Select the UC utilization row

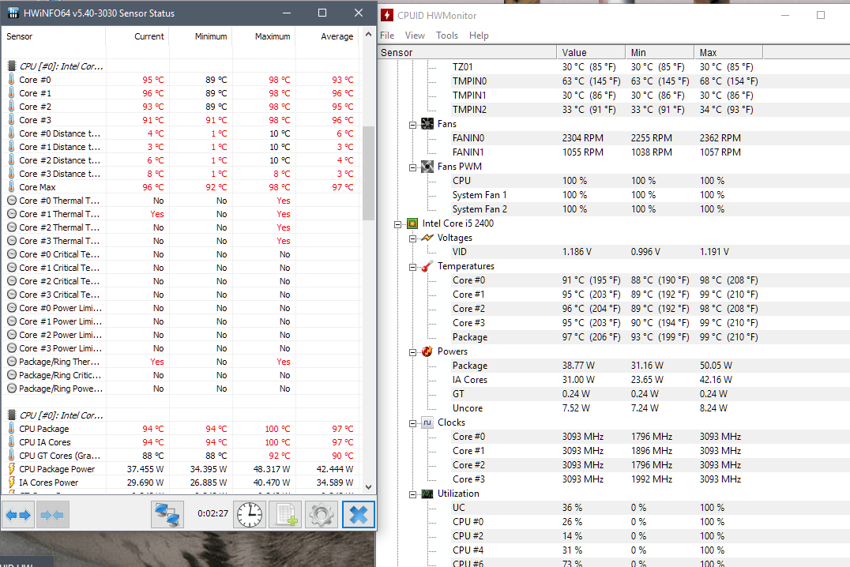click(x=614, y=508)
